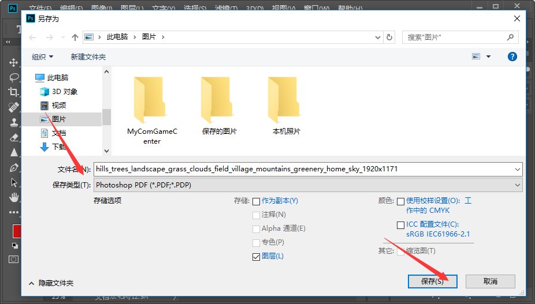Uncheck the 图层(L) checkbox
The width and height of the screenshot is (535, 304).
tap(257, 257)
